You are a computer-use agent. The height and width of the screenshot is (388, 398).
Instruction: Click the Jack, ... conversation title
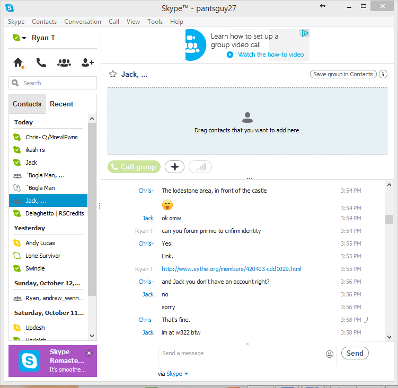(x=134, y=74)
